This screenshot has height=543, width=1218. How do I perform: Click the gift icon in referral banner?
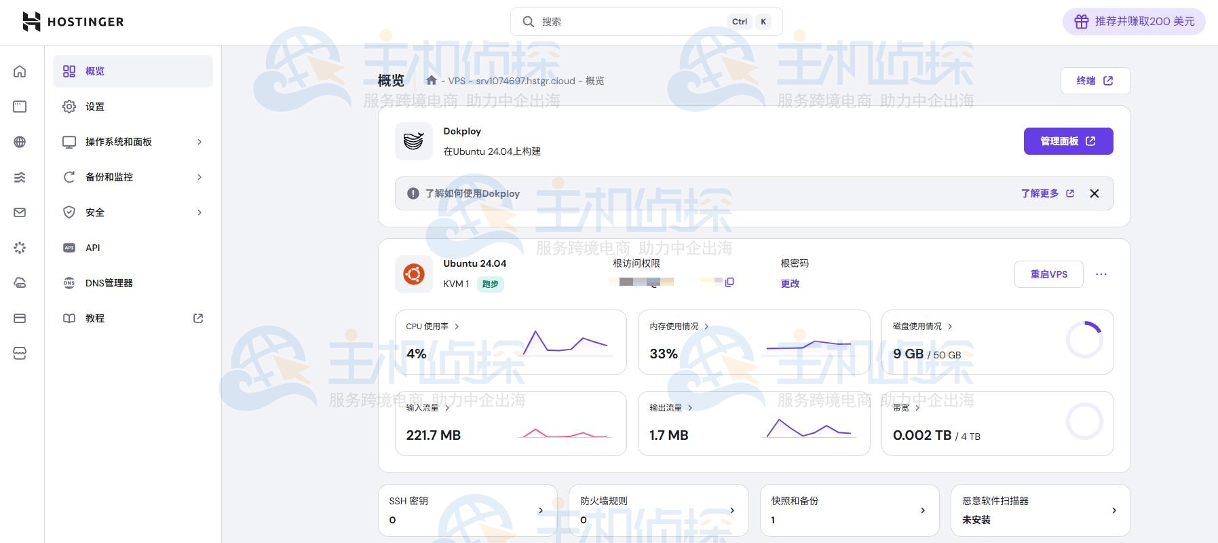pos(1082,22)
